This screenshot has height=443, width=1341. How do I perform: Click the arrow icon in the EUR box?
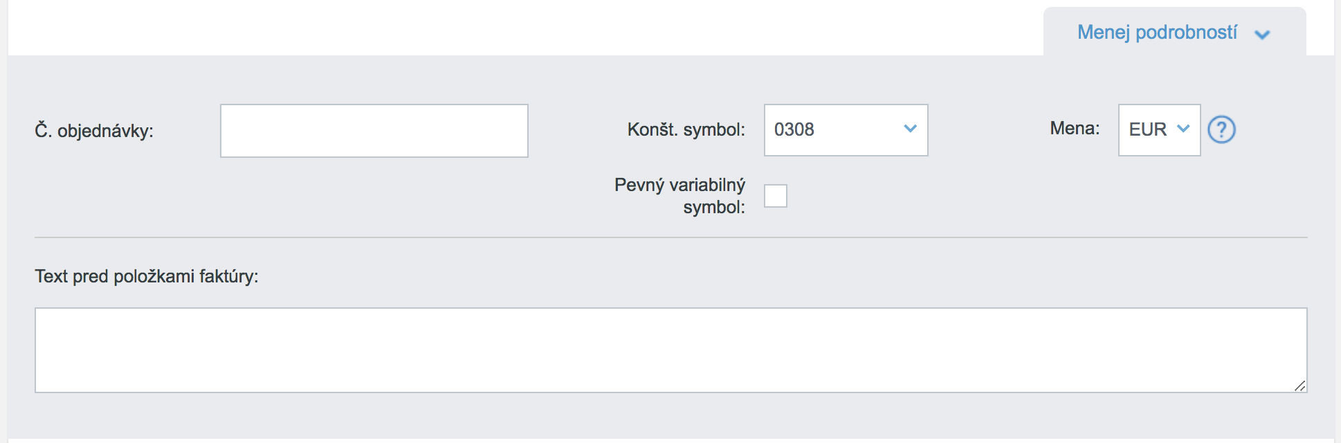(1183, 129)
